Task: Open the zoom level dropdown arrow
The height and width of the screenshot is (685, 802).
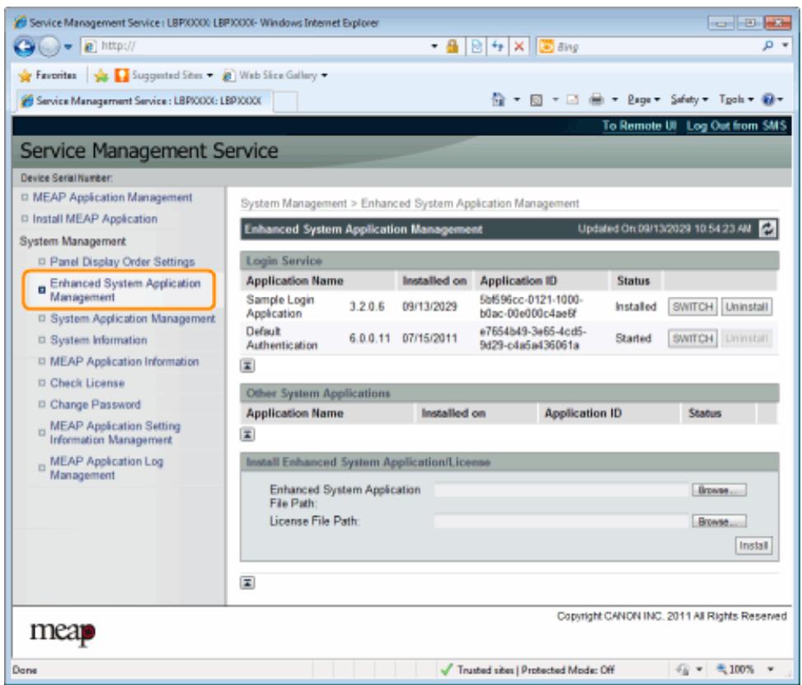Action: [770, 669]
